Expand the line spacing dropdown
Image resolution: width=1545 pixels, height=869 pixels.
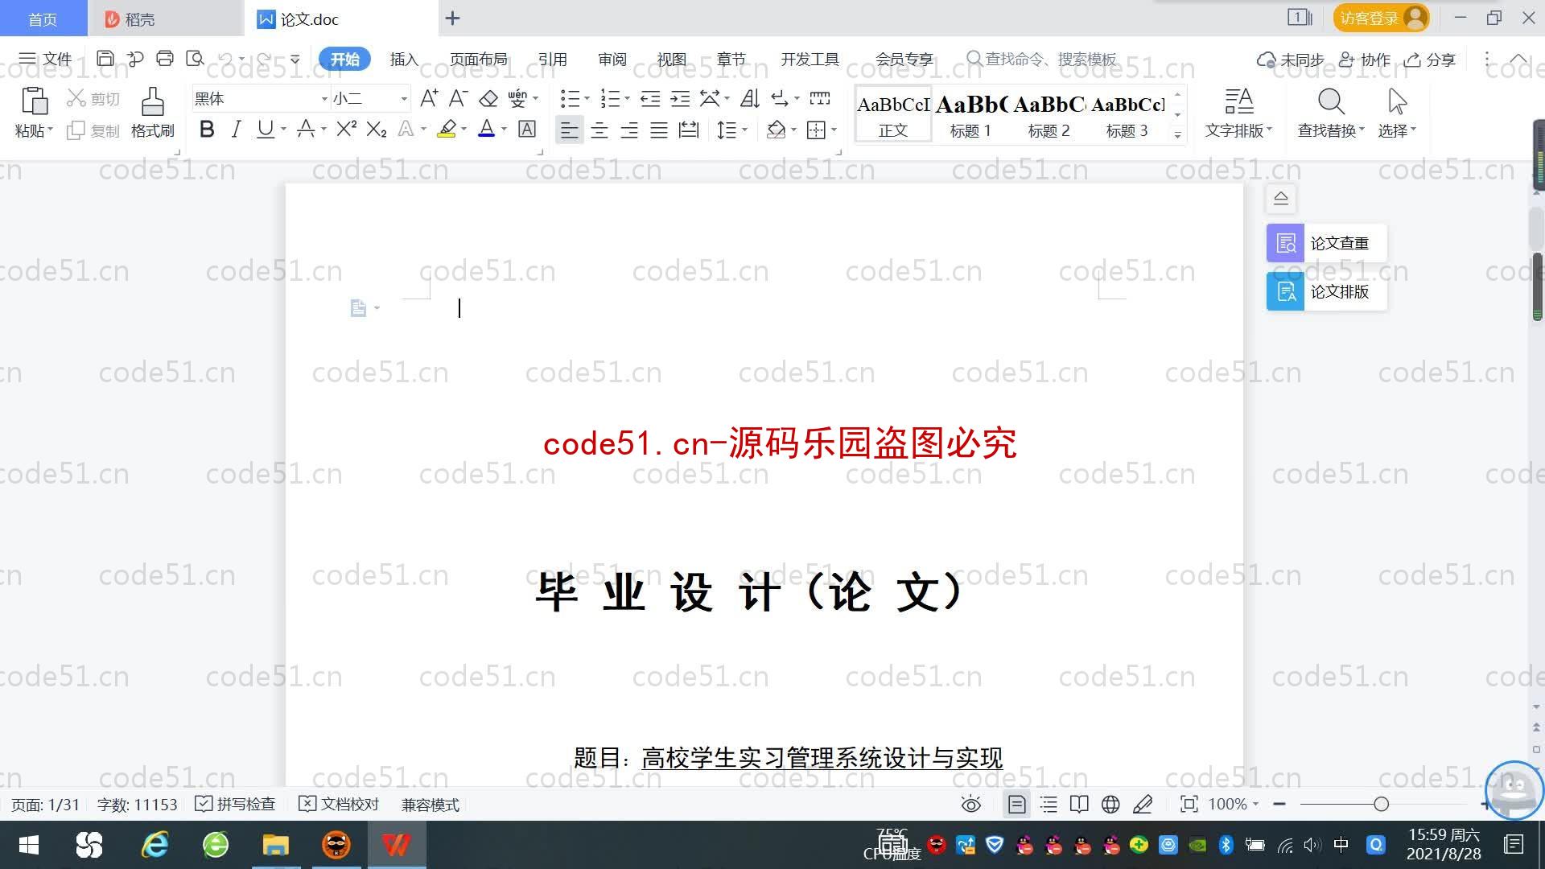pyautogui.click(x=745, y=130)
